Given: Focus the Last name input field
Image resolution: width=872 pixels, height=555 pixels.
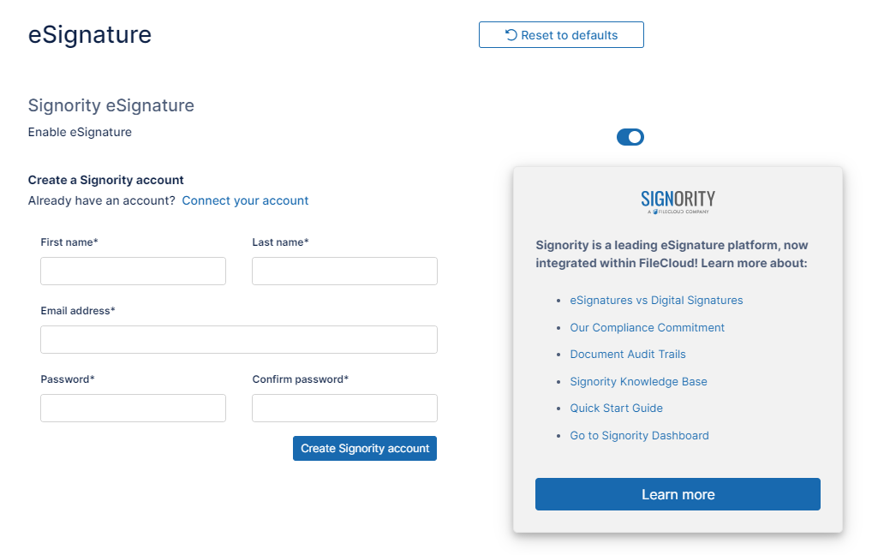Looking at the screenshot, I should point(344,271).
